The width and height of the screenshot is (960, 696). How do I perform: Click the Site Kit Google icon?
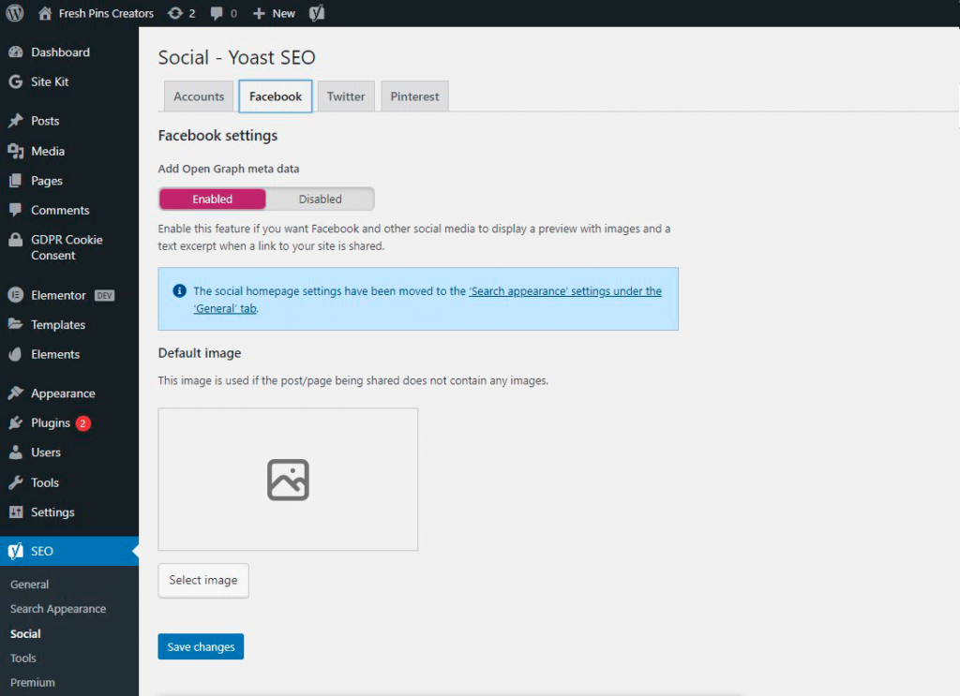[x=15, y=81]
